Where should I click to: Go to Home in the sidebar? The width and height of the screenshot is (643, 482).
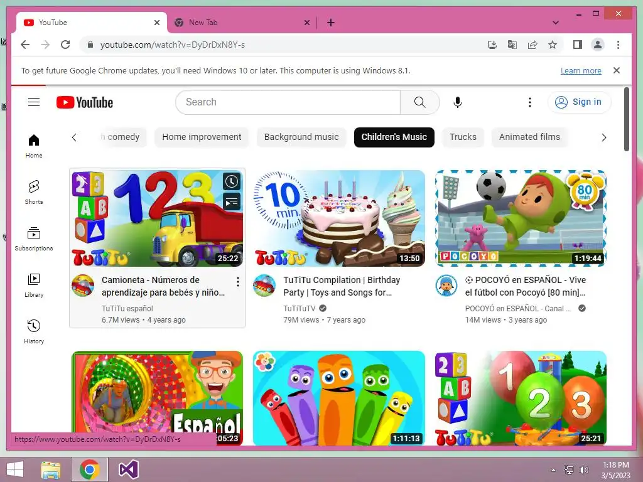tap(34, 146)
